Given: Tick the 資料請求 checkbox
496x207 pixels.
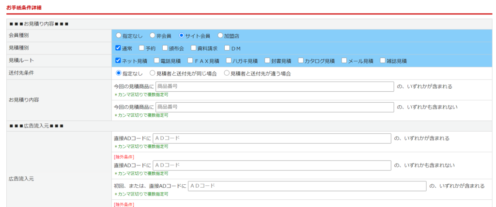Looking at the screenshot, I should (x=193, y=48).
